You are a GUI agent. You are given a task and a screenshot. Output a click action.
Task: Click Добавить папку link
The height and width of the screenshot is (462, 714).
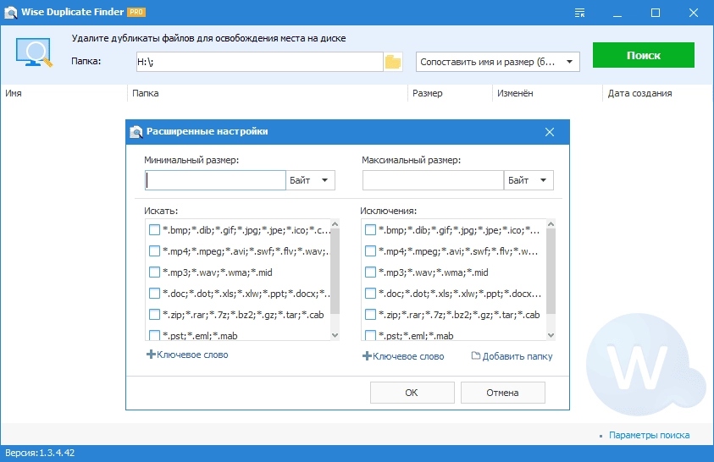point(518,356)
